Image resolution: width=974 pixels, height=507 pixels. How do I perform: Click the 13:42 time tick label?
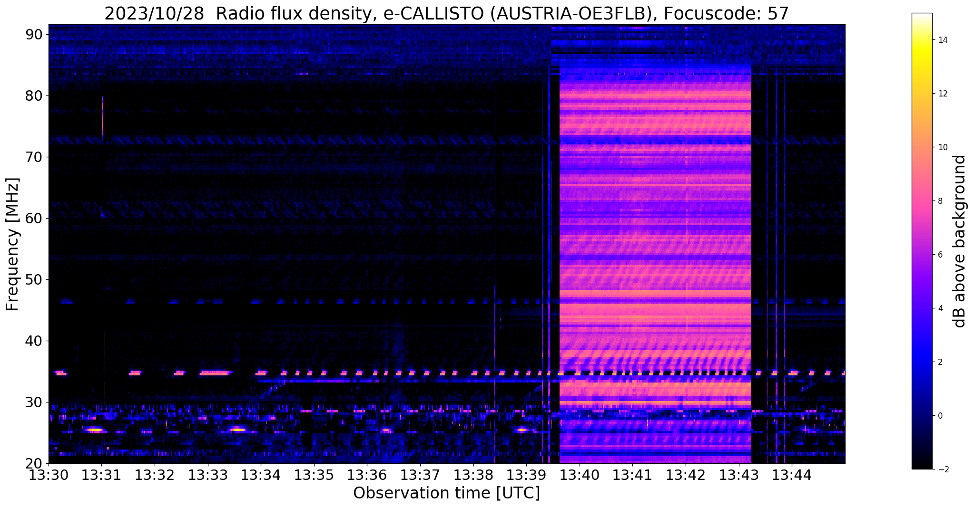[x=686, y=475]
